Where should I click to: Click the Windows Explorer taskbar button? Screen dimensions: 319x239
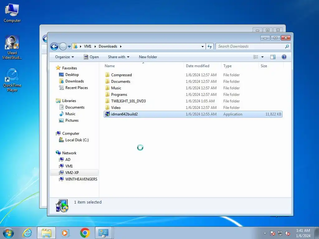click(46, 233)
